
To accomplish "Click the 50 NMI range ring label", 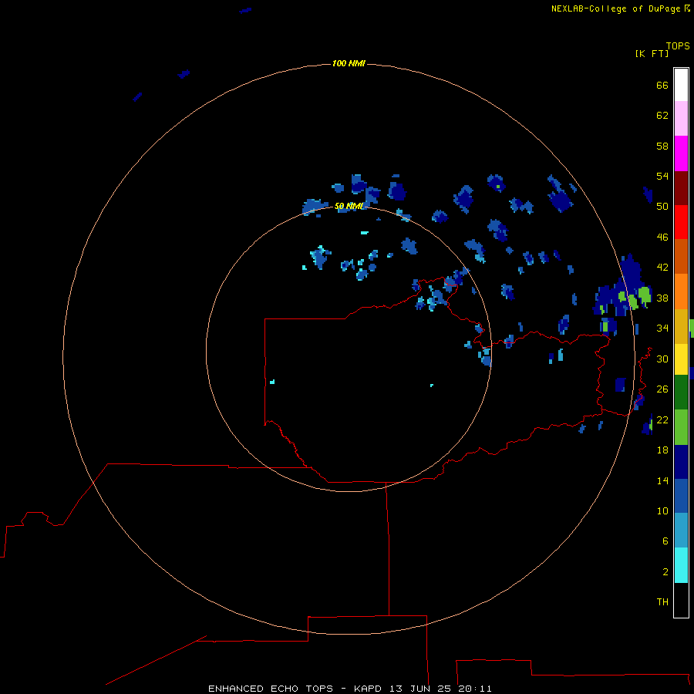I will pos(349,206).
